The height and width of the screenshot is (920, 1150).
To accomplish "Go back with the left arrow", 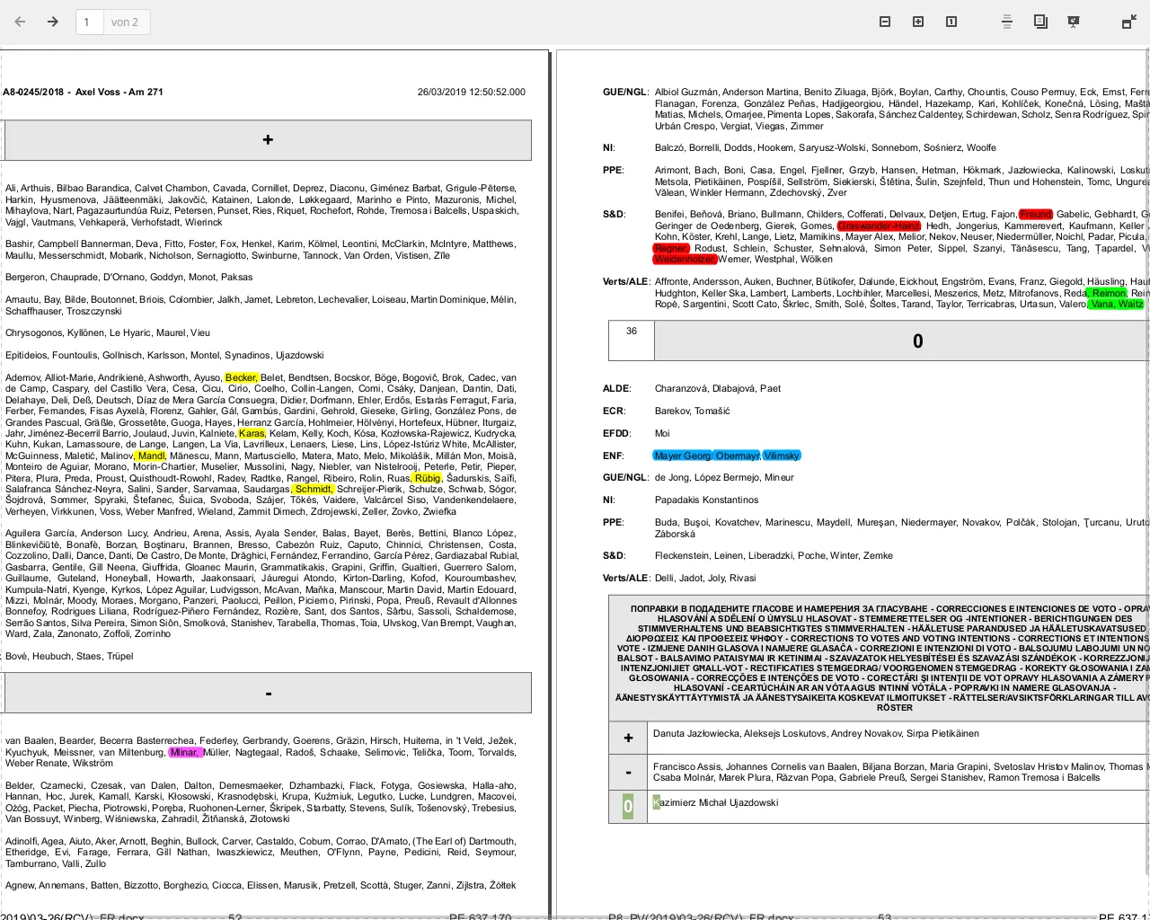I will coord(20,22).
